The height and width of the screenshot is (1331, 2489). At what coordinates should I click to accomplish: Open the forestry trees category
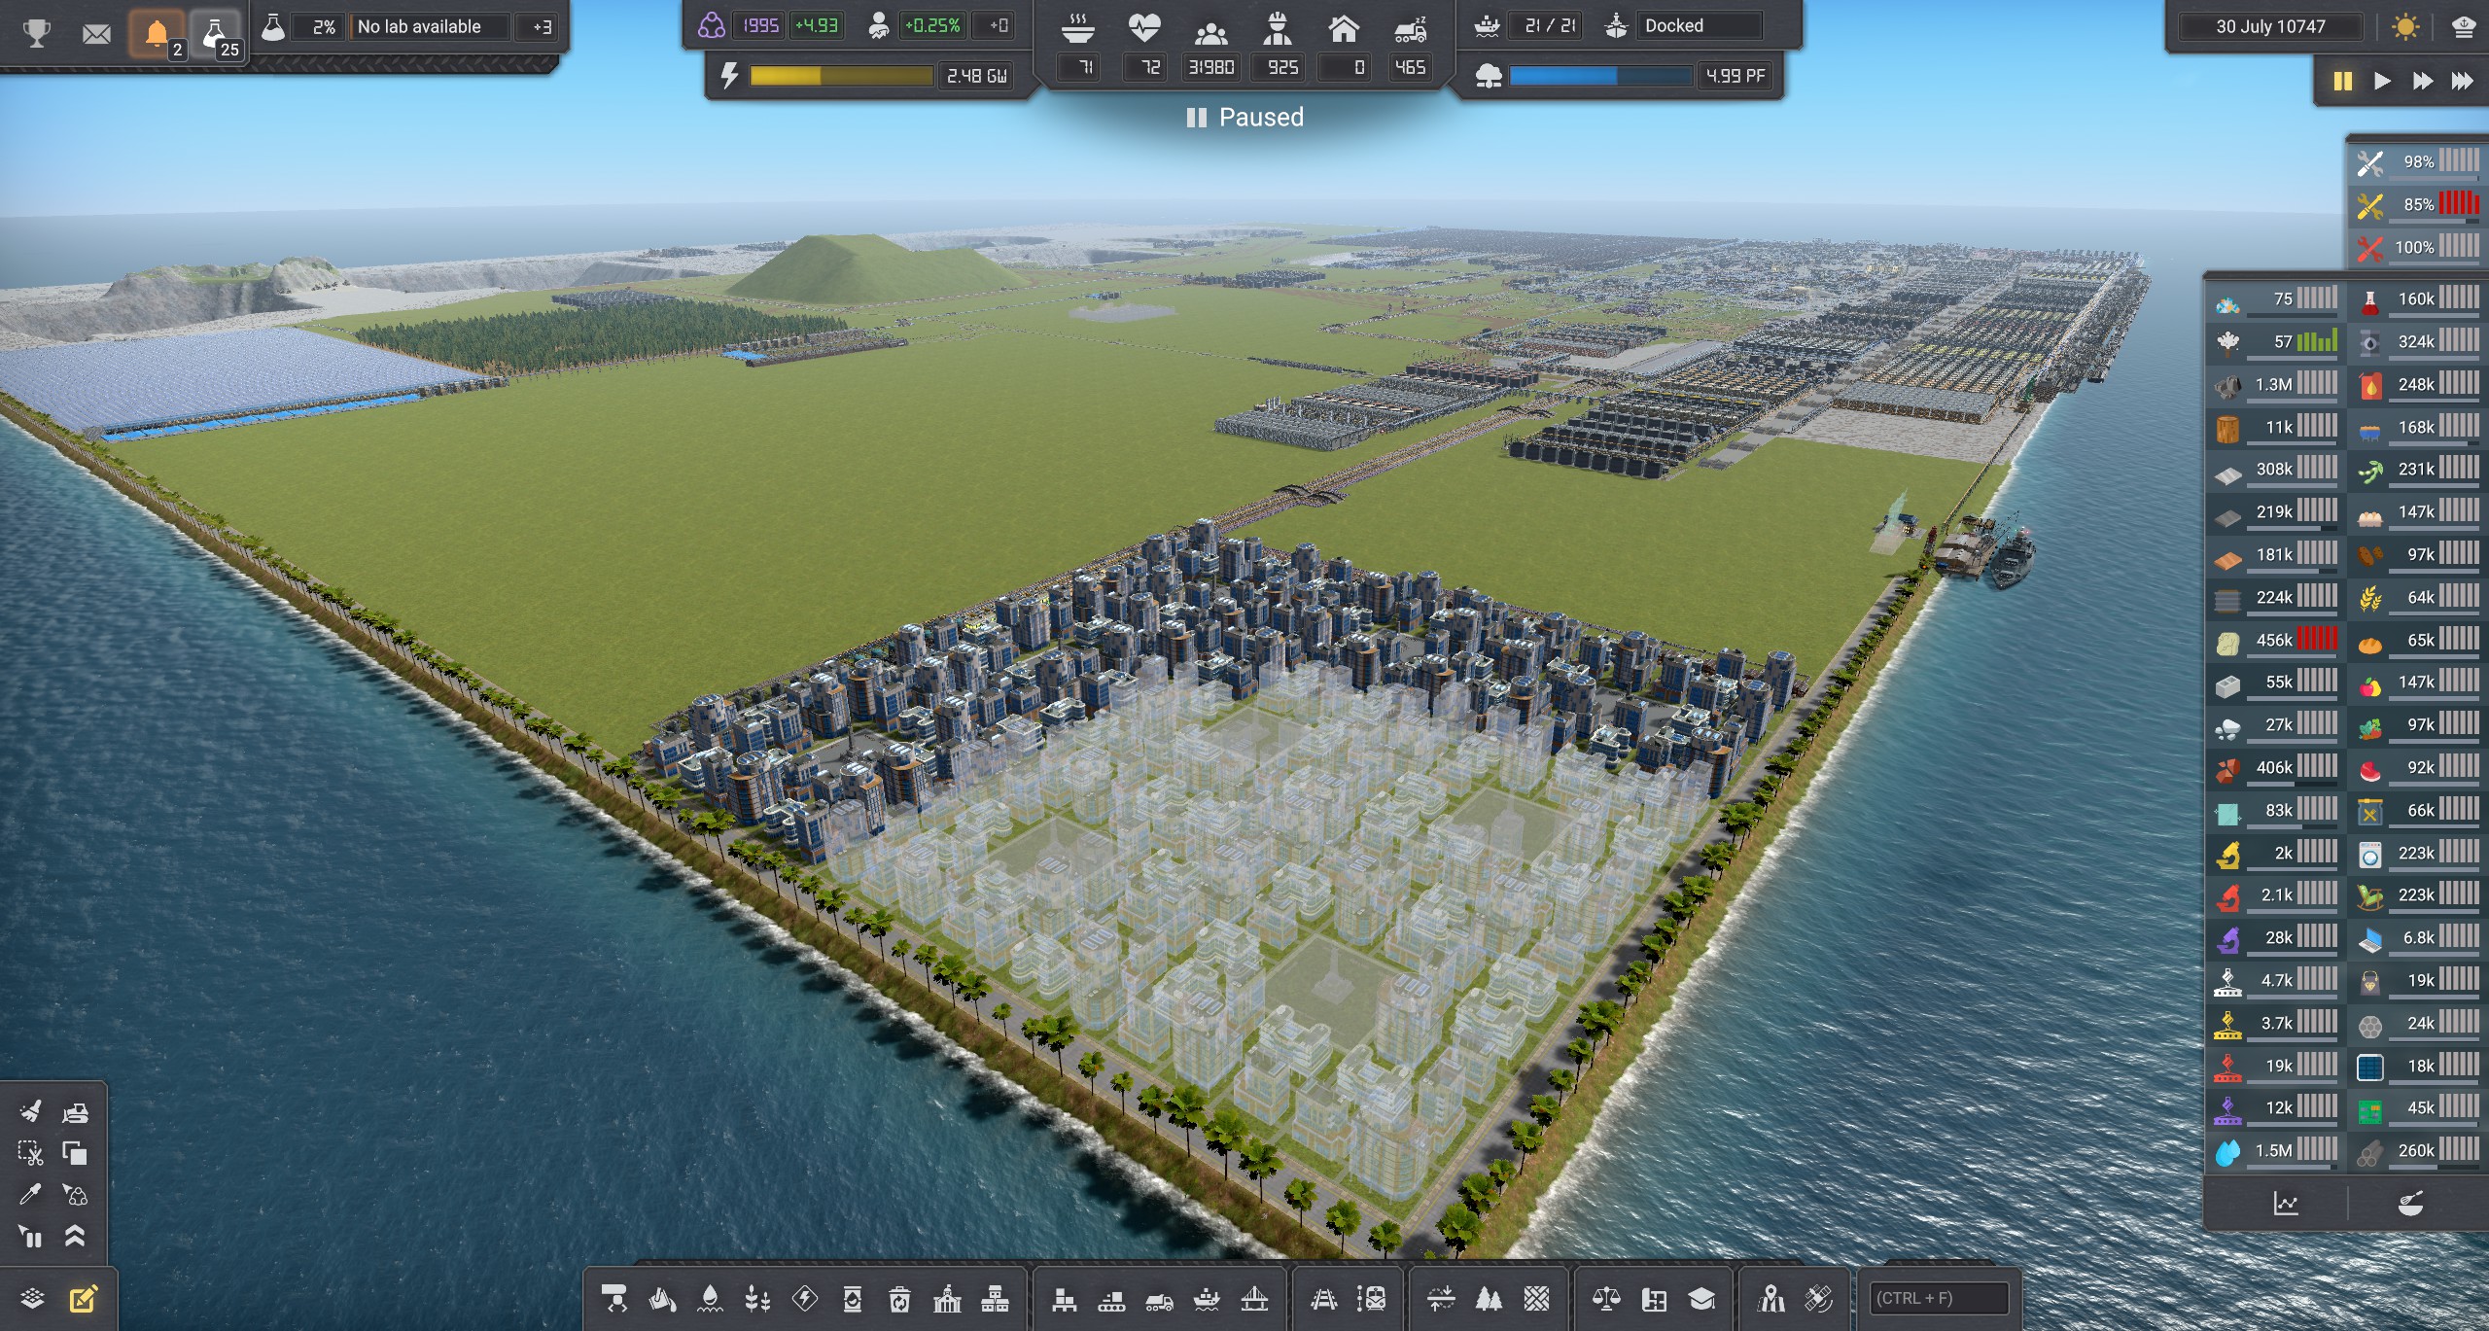pyautogui.click(x=1489, y=1299)
